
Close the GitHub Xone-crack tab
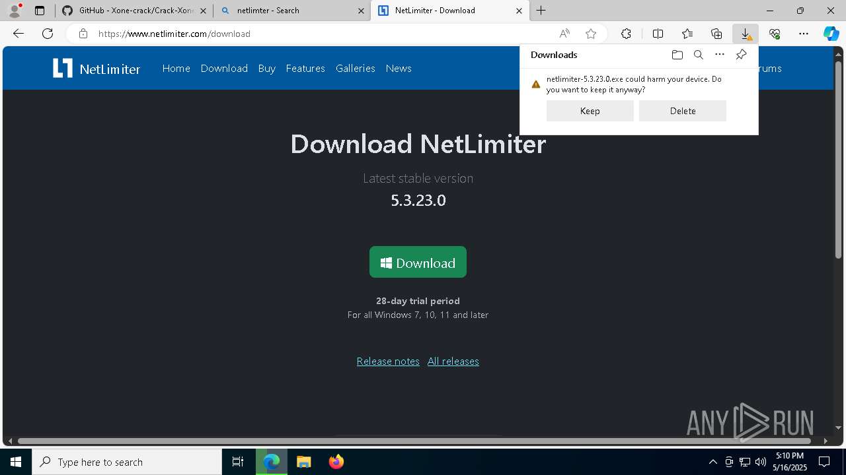point(203,11)
